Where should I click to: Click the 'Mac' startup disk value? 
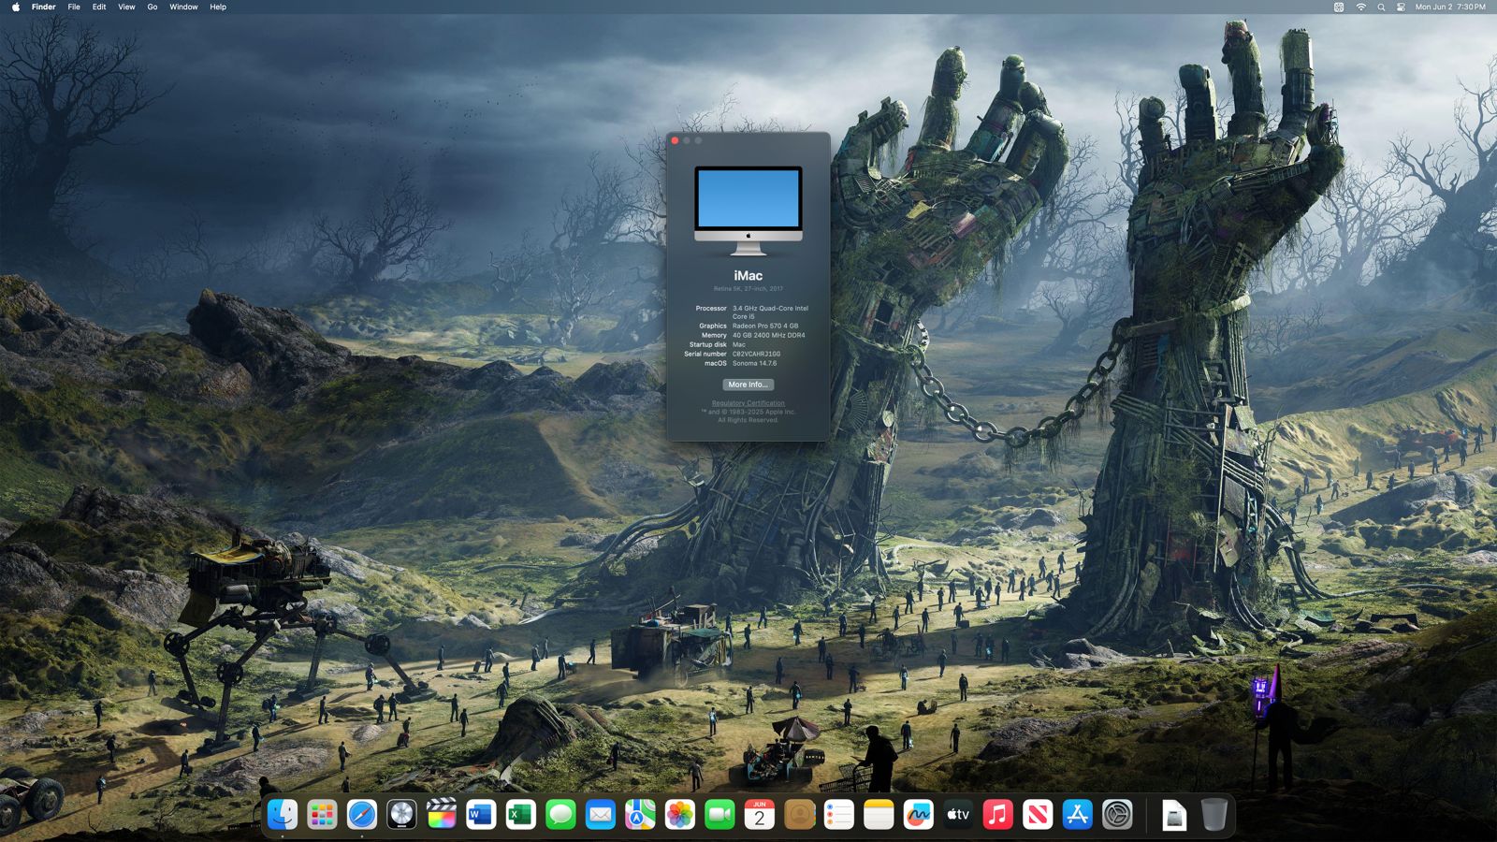click(739, 344)
